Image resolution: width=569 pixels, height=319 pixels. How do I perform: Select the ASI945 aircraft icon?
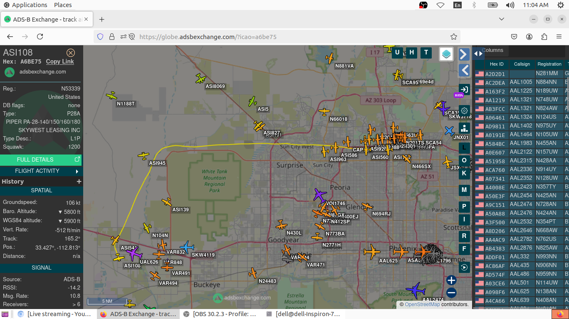143,156
